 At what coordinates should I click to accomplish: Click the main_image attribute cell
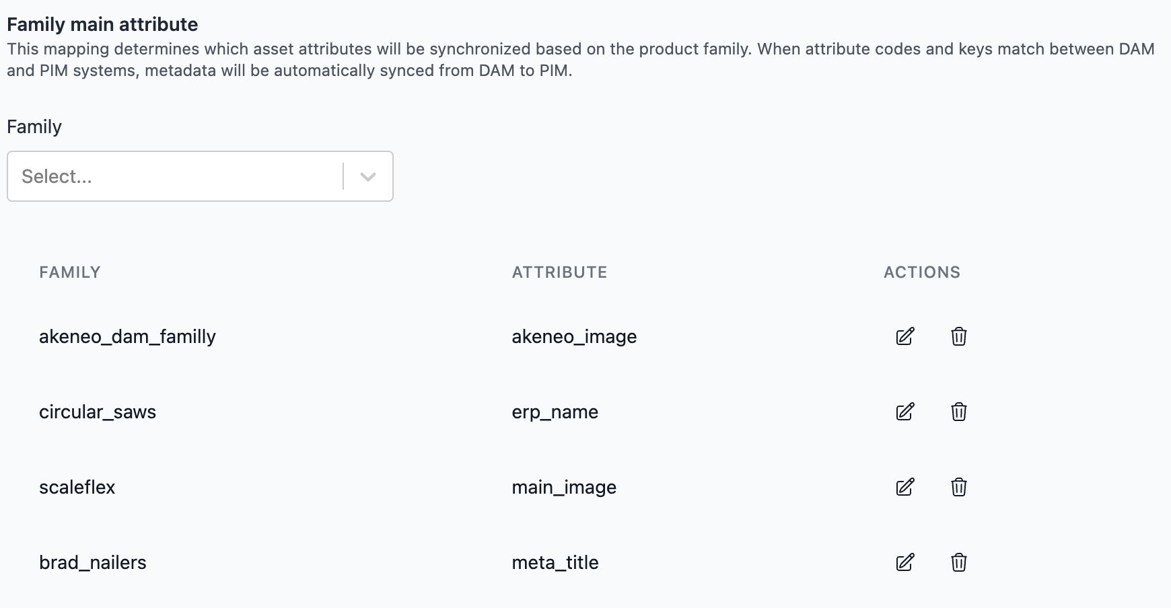tap(565, 487)
